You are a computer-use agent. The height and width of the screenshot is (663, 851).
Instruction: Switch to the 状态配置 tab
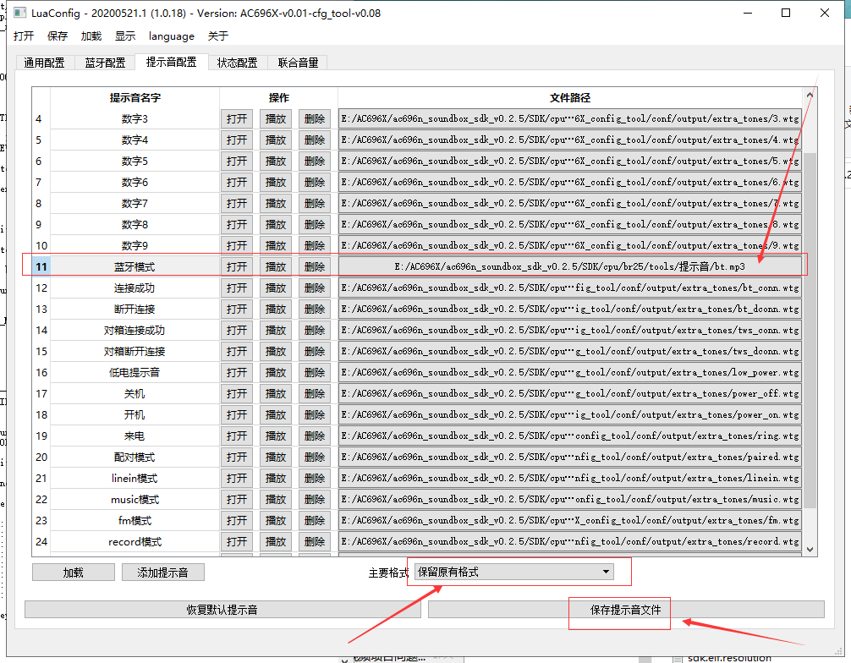coord(237,63)
